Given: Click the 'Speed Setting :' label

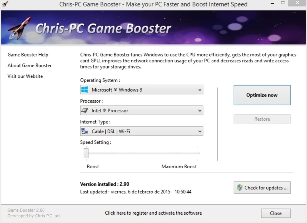Looking at the screenshot, I should [96, 142].
